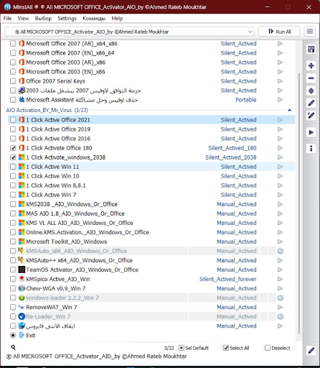Click the Run All button
320x368 pixels.
click(x=279, y=32)
